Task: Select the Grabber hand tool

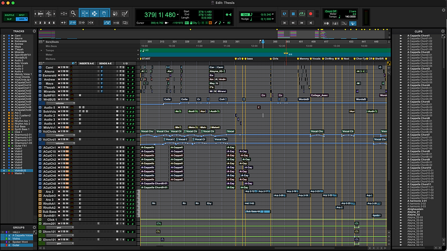Action: (104, 14)
